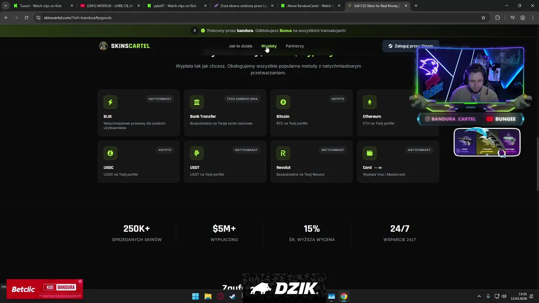Click the Ethereum diamond icon
This screenshot has width=539, height=303.
pyautogui.click(x=370, y=102)
